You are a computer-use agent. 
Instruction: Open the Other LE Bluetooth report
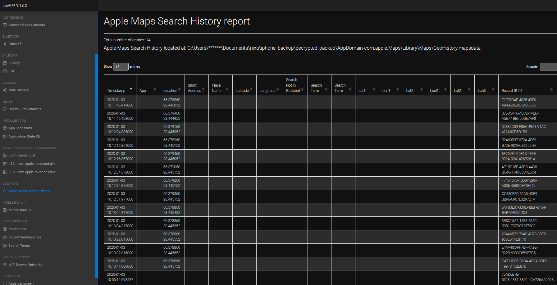(15, 44)
